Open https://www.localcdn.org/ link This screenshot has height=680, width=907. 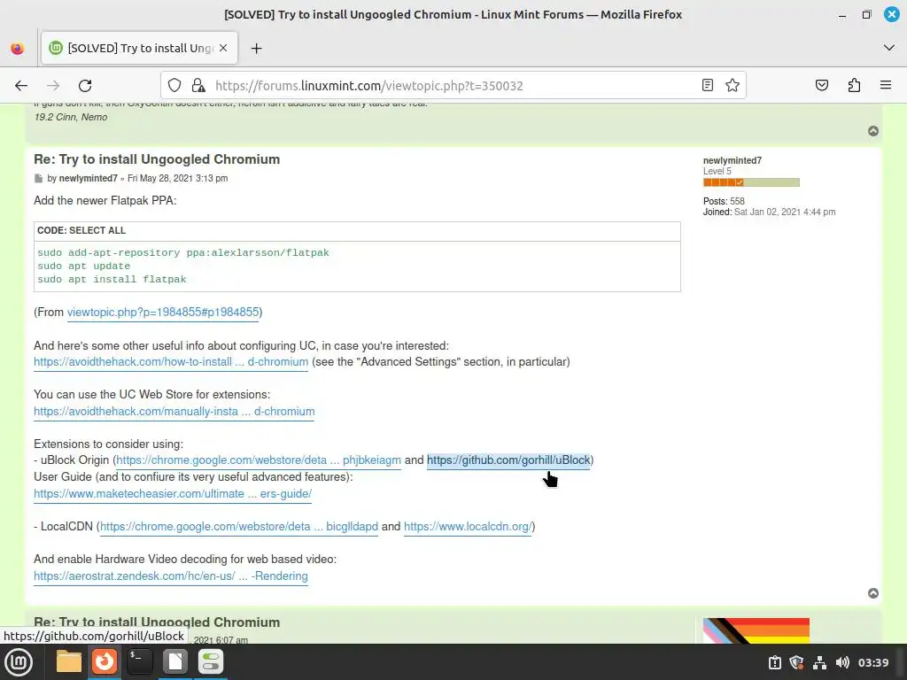(x=468, y=527)
